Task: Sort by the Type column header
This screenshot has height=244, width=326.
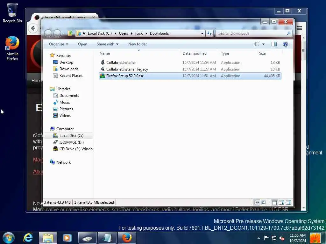Action: 237,53
